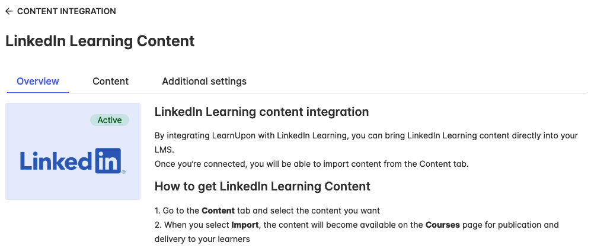Select the LinkedIn Learning Content page title

coord(100,41)
